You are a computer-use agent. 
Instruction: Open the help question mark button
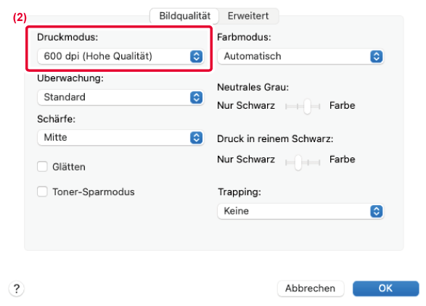(x=17, y=289)
